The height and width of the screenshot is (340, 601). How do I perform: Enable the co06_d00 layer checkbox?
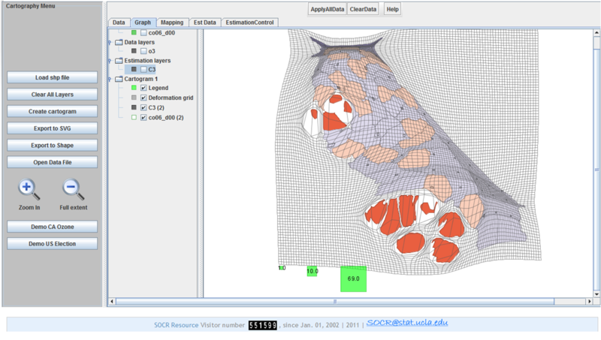tap(143, 33)
